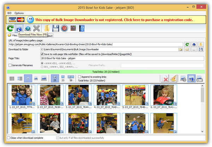212x147 pixels.
Task: Toggle Save to web page title subfolder checkbox
Action: [x=42, y=54]
